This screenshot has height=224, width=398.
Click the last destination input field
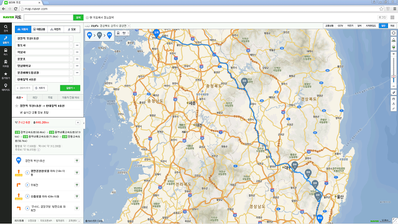point(44,80)
